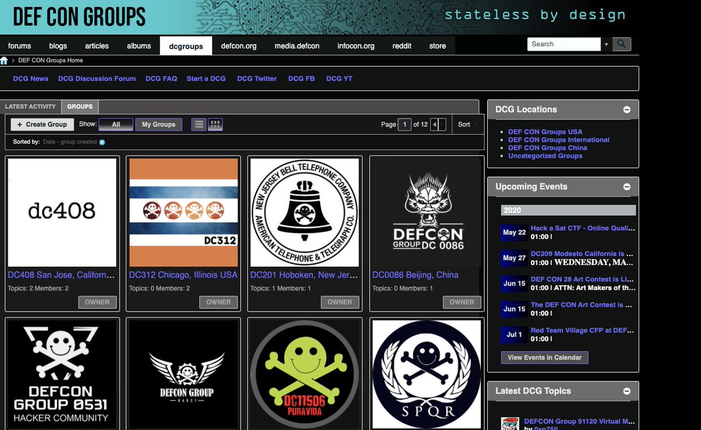This screenshot has height=430, width=701.
Task: Collapse the Upcoming Events panel
Action: 627,187
